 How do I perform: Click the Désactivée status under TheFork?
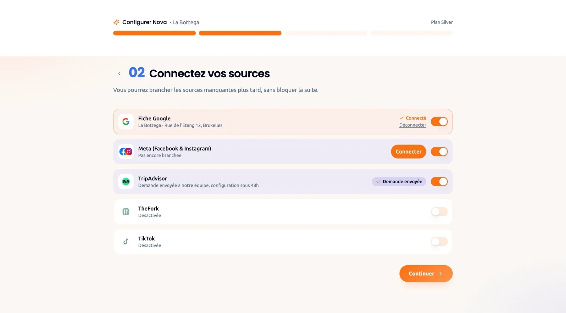pyautogui.click(x=150, y=216)
